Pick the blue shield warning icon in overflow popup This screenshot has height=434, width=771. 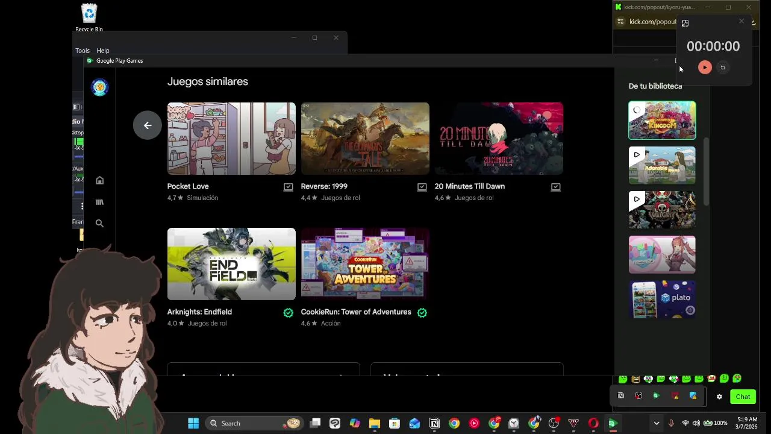click(x=693, y=396)
